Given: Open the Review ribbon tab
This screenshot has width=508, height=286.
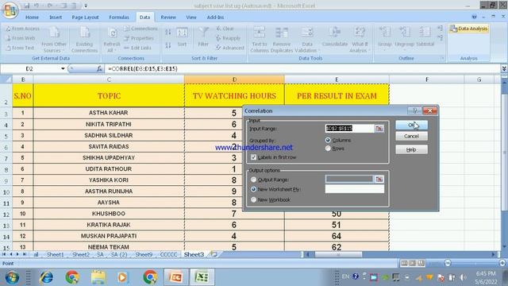Looking at the screenshot, I should point(168,17).
